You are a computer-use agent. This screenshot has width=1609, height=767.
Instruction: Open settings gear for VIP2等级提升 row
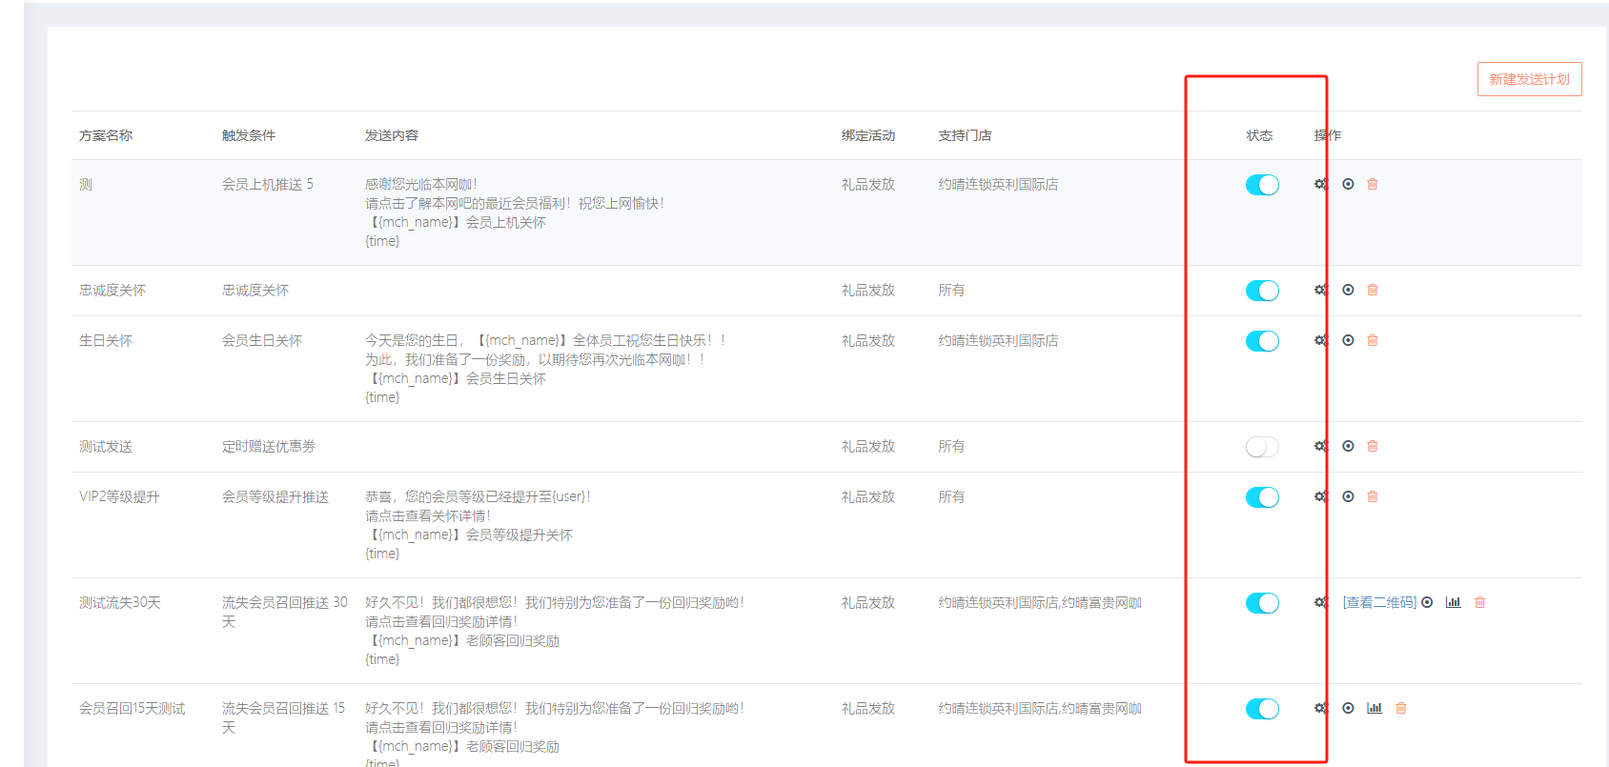[x=1320, y=496]
